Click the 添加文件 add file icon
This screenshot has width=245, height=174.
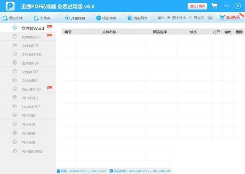click(5, 18)
